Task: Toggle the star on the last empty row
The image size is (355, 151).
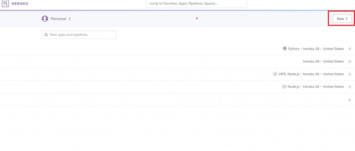Action: point(349,100)
